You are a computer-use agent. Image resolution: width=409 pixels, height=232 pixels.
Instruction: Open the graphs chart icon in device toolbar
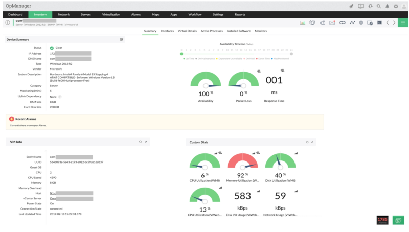click(302, 22)
